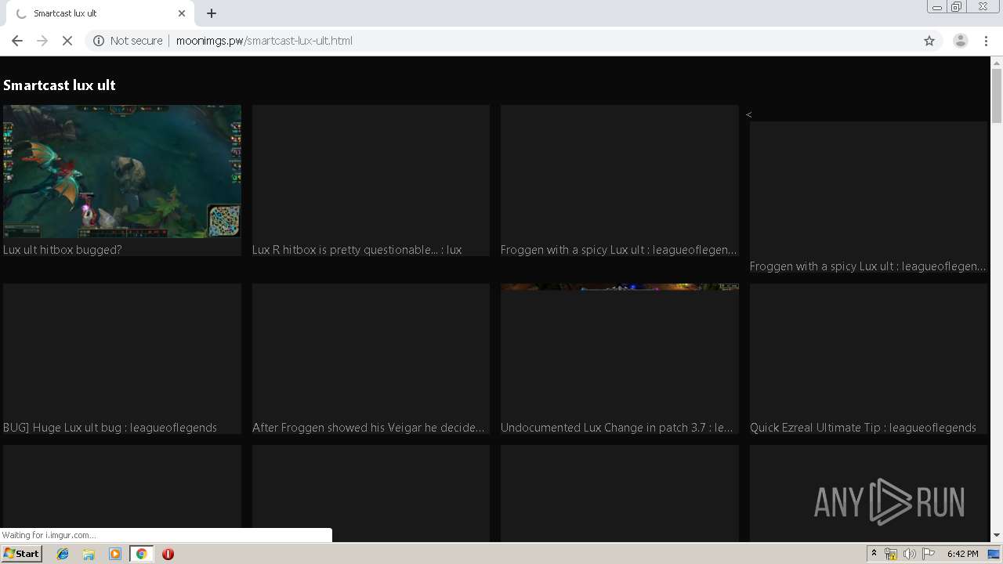Open 'BUG] Huge Lux ult bug' link
Viewport: 1003px width, 564px height.
[110, 428]
